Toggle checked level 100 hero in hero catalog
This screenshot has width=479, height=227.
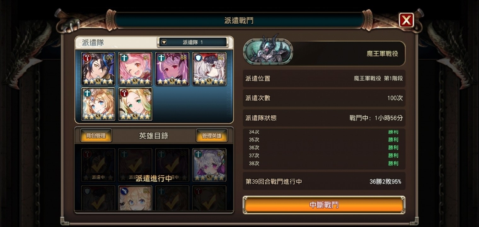click(98, 165)
